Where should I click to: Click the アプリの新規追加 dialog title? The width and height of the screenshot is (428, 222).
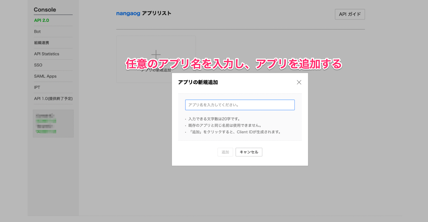pos(198,82)
